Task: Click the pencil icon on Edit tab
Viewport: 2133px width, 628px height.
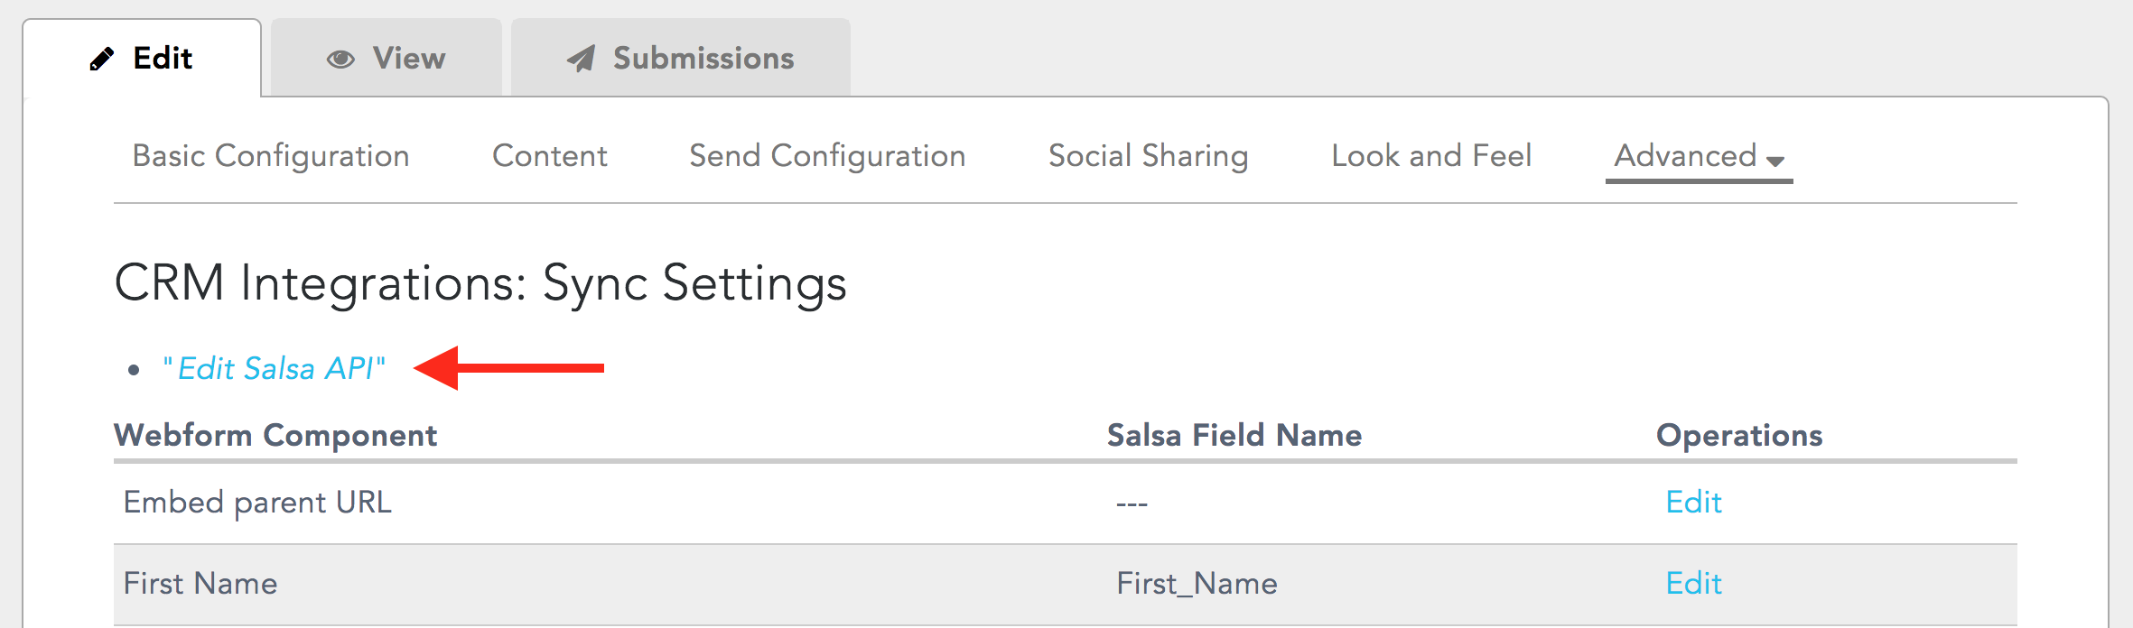Action: [x=102, y=59]
